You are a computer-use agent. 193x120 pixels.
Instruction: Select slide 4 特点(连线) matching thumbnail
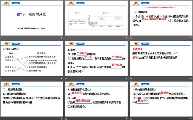32,58
